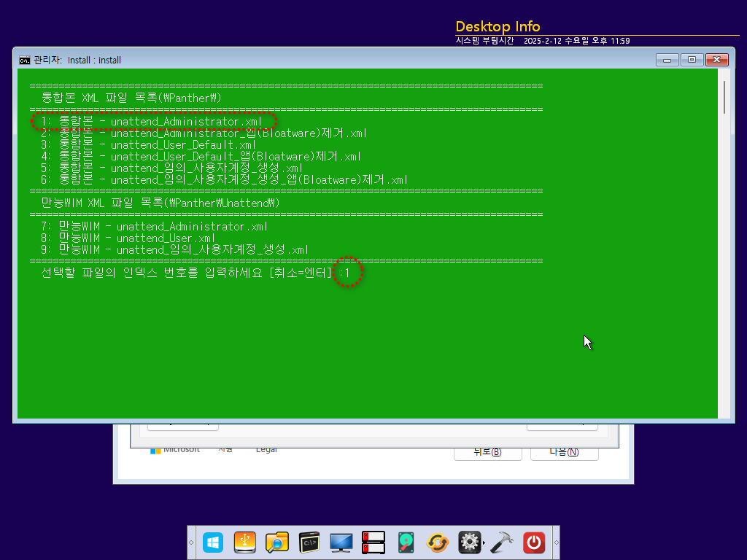The image size is (747, 560).
Task: Click the red power dock icon
Action: click(534, 542)
